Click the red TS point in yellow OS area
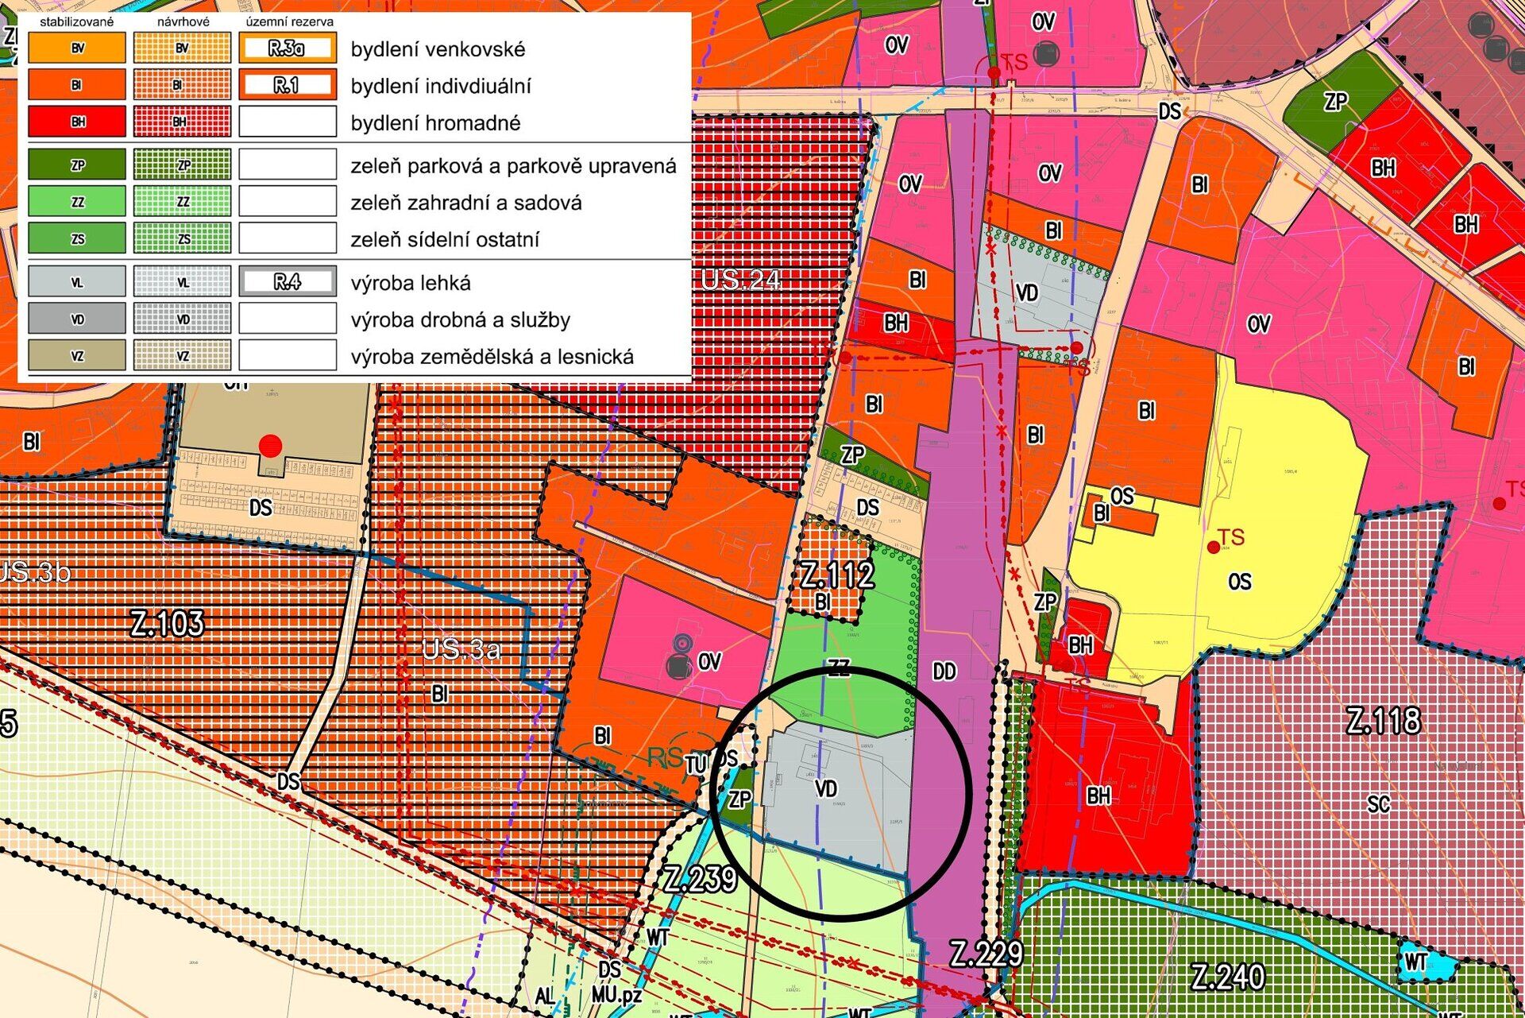The height and width of the screenshot is (1018, 1525). (1213, 547)
